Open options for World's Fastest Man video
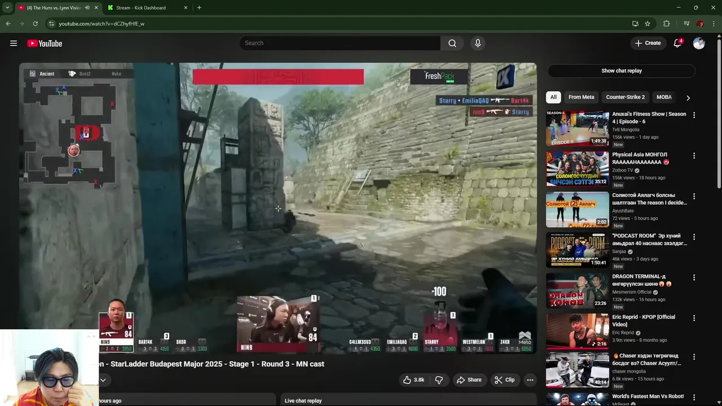This screenshot has width=722, height=406. coord(694,397)
